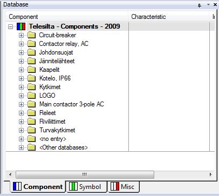Image resolution: width=219 pixels, height=196 pixels.
Task: Click the horizontal scrollbar left arrow
Action: pos(10,174)
